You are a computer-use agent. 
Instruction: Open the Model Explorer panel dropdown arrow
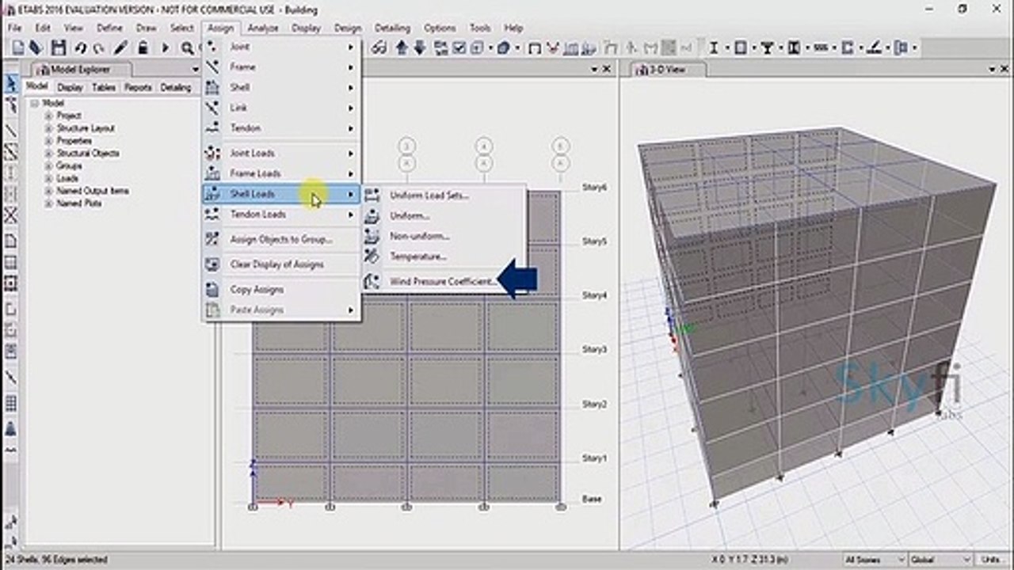195,70
